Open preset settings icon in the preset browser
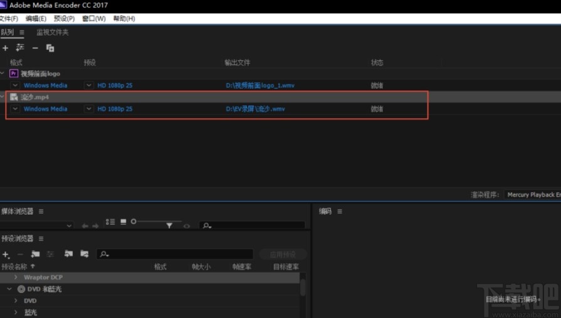 (x=50, y=254)
